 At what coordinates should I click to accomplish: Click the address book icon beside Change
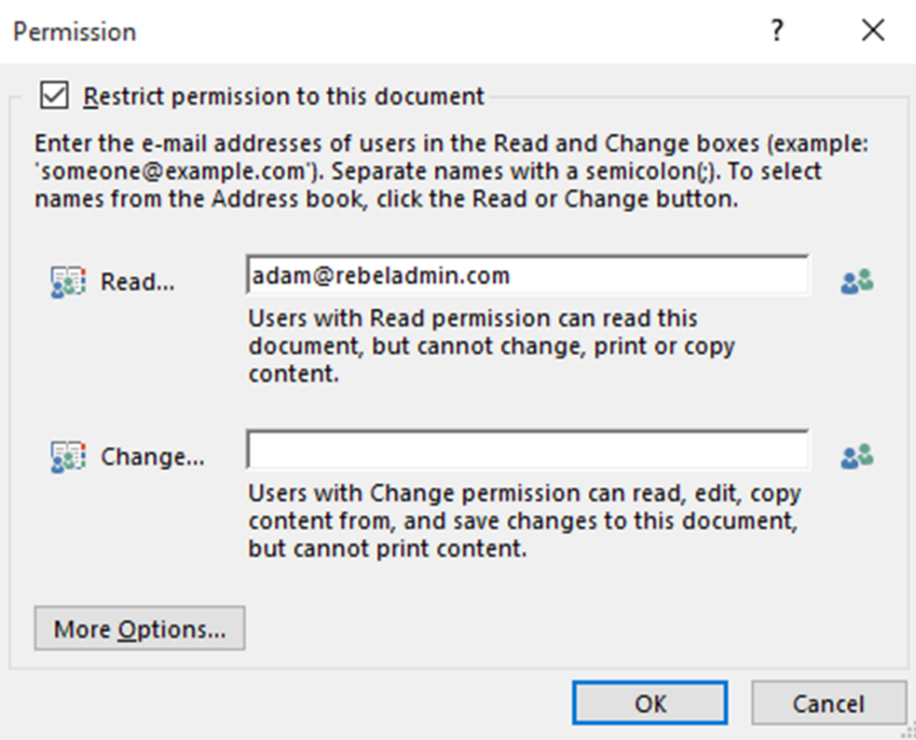point(68,457)
